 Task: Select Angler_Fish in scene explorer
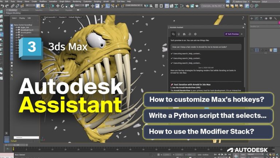[x=25, y=27]
